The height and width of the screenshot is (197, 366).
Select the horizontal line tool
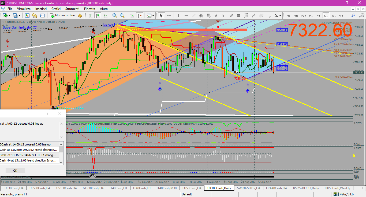pyautogui.click(x=186, y=15)
